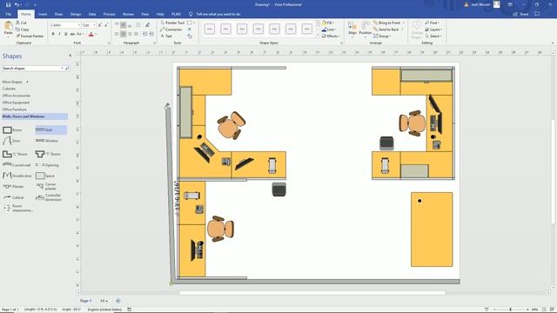Screen dimensions: 557x313
Task: Share the drawing
Action: (520, 14)
